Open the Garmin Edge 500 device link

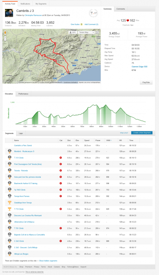(139, 67)
